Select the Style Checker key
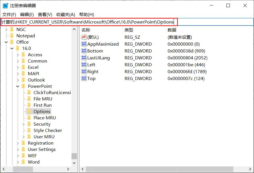This screenshot has height=173, width=254. point(48,130)
